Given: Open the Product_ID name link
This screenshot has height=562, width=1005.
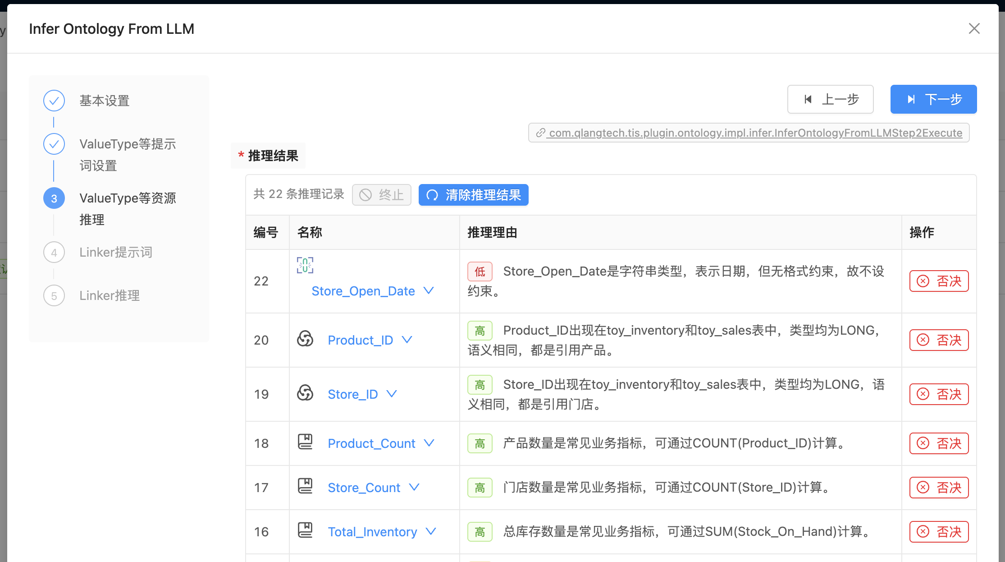Looking at the screenshot, I should (361, 340).
